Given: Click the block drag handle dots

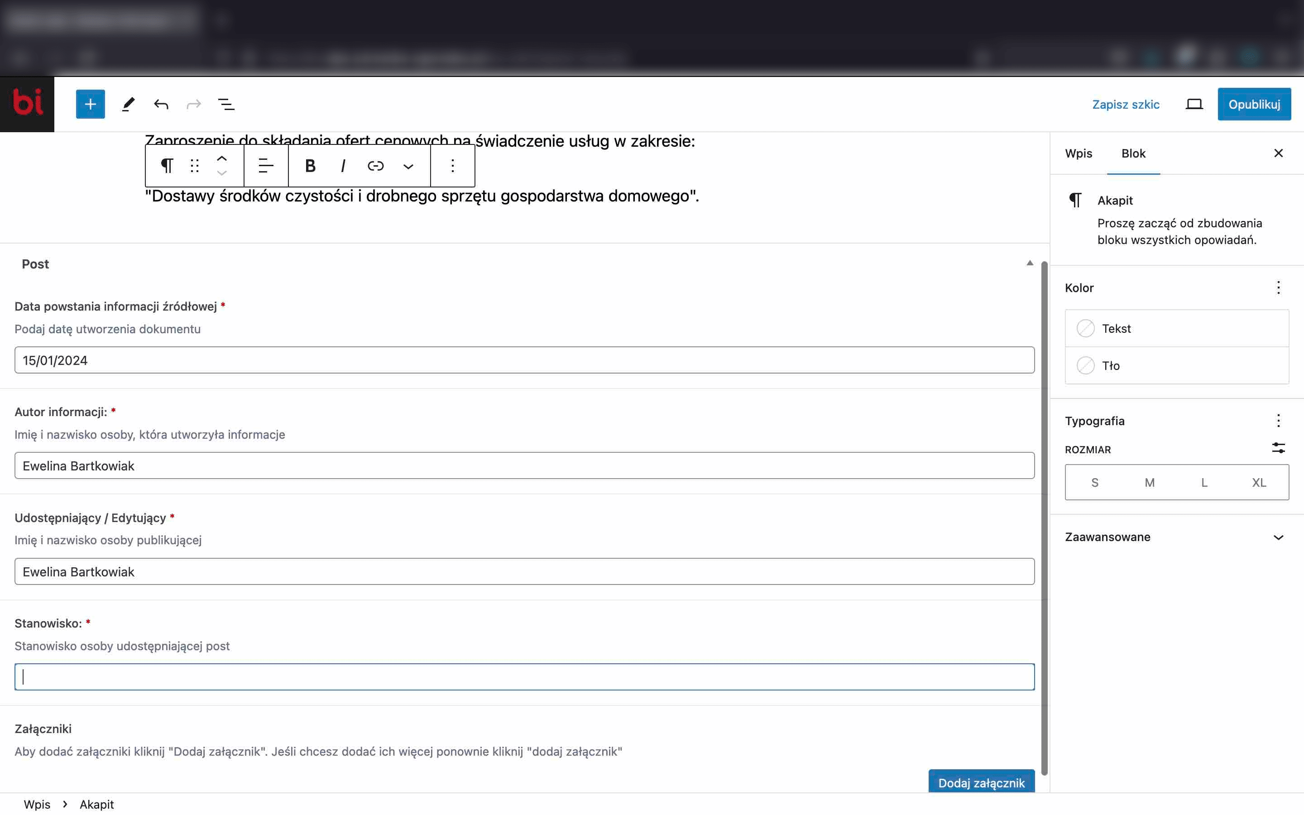Looking at the screenshot, I should pyautogui.click(x=195, y=165).
